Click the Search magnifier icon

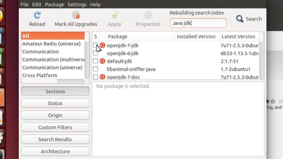coord(240,18)
